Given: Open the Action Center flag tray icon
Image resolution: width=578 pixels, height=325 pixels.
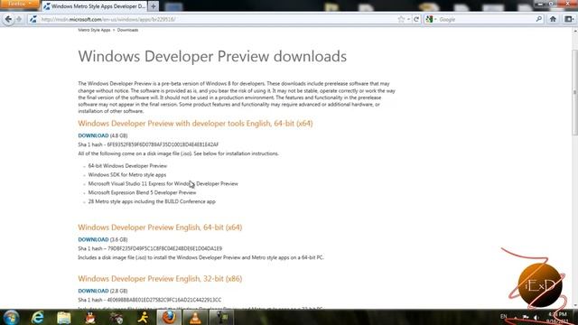Looking at the screenshot, I should pyautogui.click(x=526, y=317).
